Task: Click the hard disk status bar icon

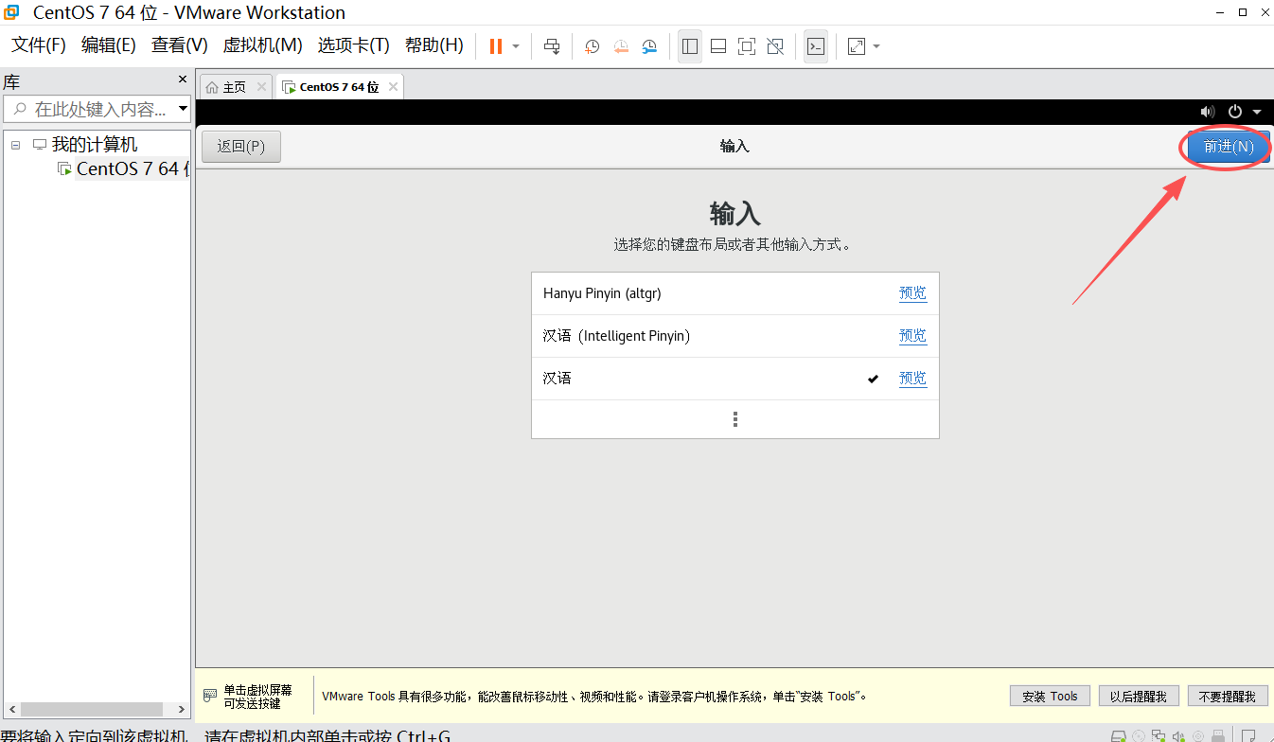Action: 1118,736
